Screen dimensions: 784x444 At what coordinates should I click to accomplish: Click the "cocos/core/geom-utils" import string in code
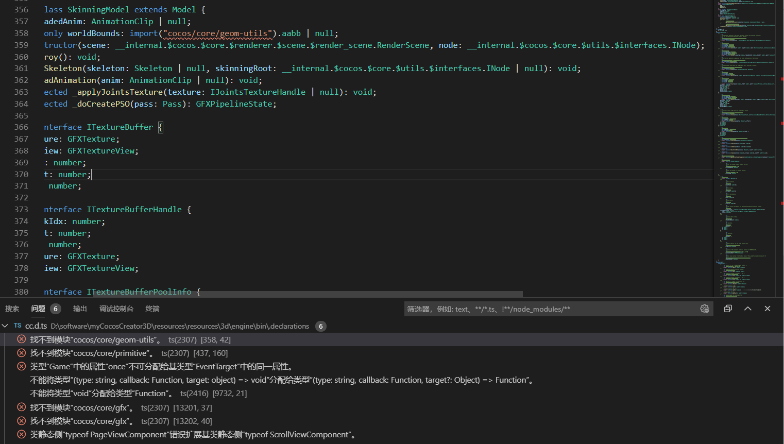coord(218,33)
